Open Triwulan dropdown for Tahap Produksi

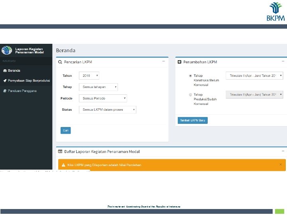[254, 94]
